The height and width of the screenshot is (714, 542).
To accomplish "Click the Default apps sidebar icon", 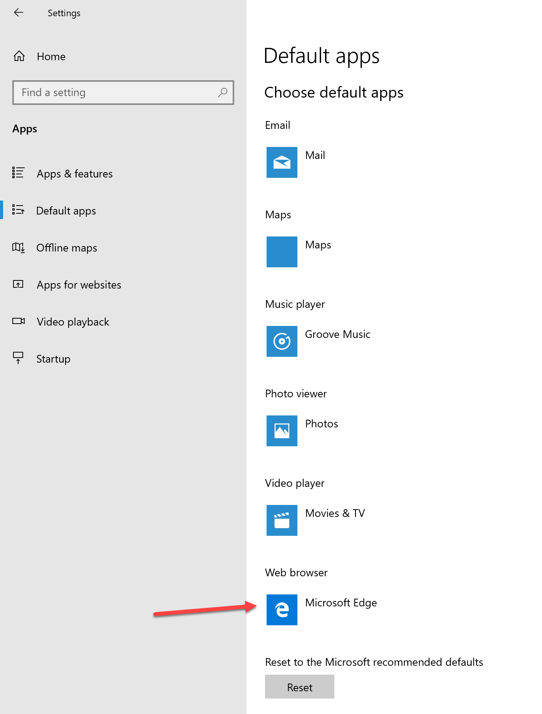I will (18, 210).
